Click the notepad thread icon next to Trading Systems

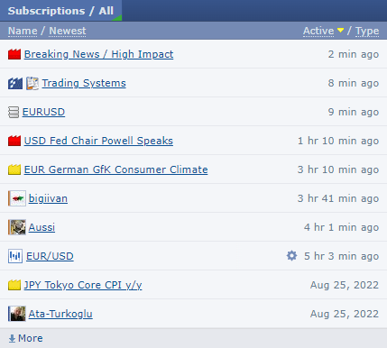[x=32, y=83]
